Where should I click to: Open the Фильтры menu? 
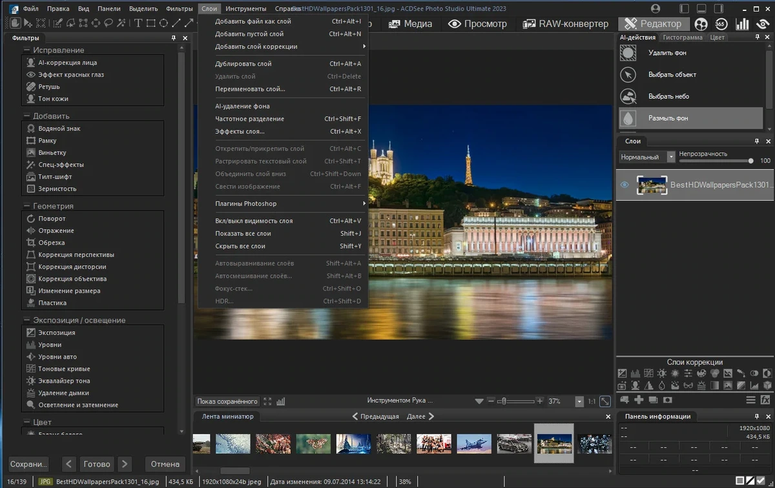coord(179,9)
